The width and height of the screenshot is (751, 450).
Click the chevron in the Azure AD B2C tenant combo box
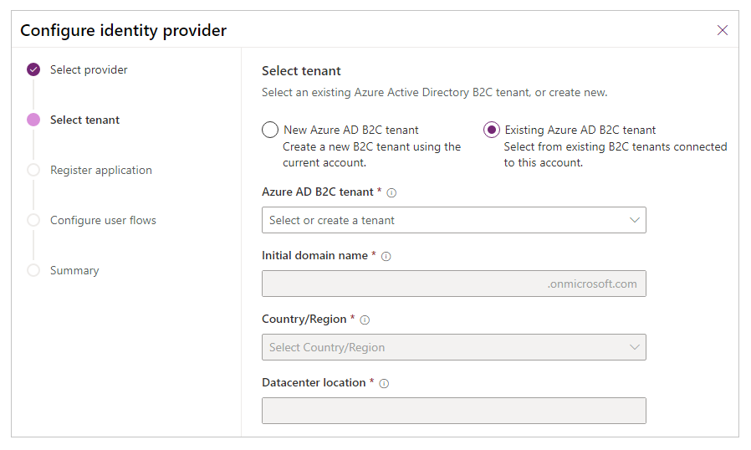(x=635, y=220)
